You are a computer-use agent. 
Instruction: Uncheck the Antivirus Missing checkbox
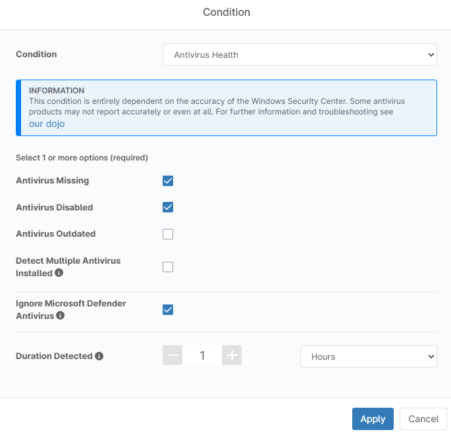pyautogui.click(x=168, y=181)
